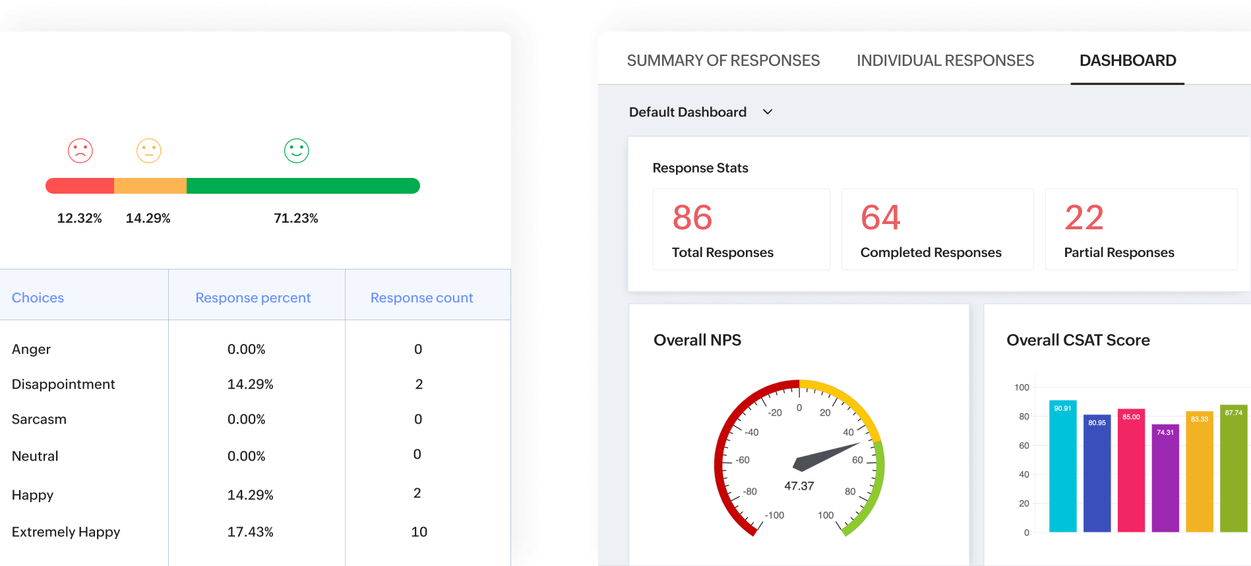Click the orange segment of sentiment bar
The image size is (1251, 566).
pyautogui.click(x=150, y=186)
